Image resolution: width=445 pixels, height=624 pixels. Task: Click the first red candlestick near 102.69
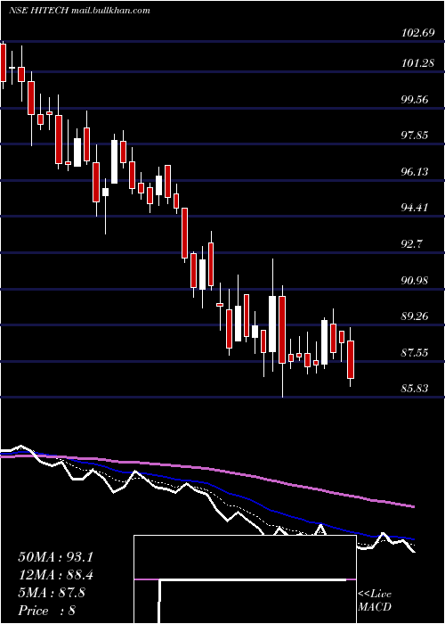click(4, 62)
